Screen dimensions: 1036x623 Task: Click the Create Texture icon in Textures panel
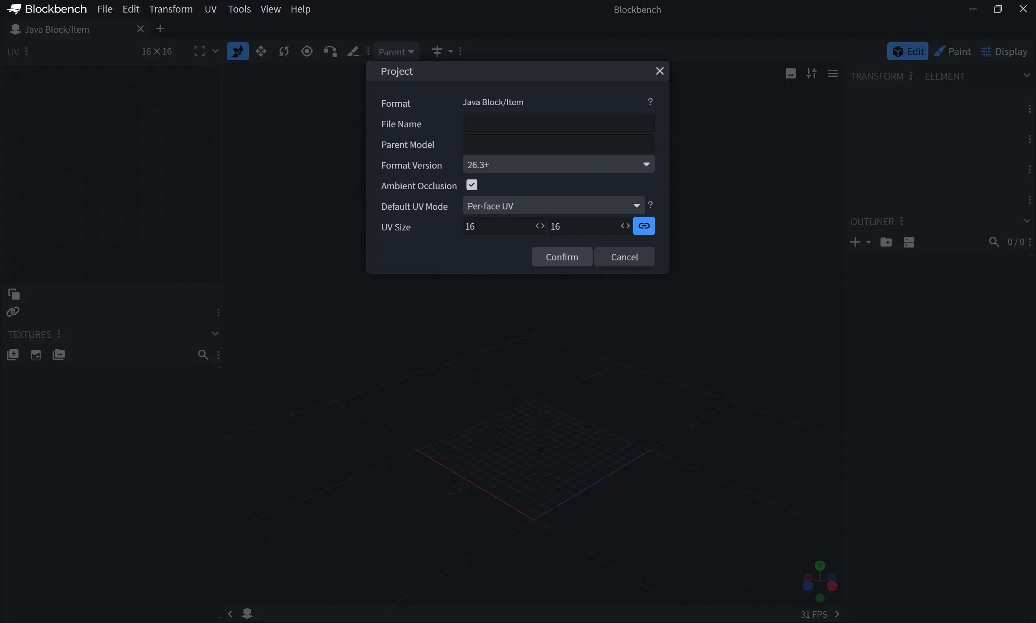(x=36, y=355)
